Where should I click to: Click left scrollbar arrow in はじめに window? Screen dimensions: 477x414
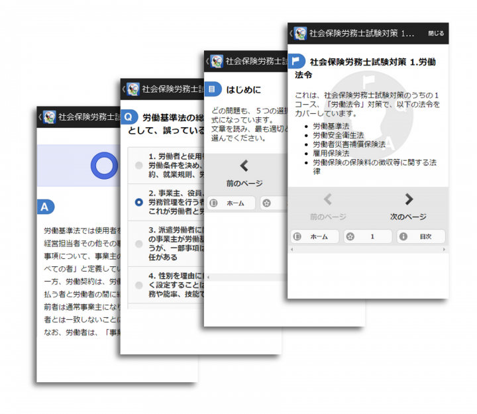pyautogui.click(x=209, y=277)
